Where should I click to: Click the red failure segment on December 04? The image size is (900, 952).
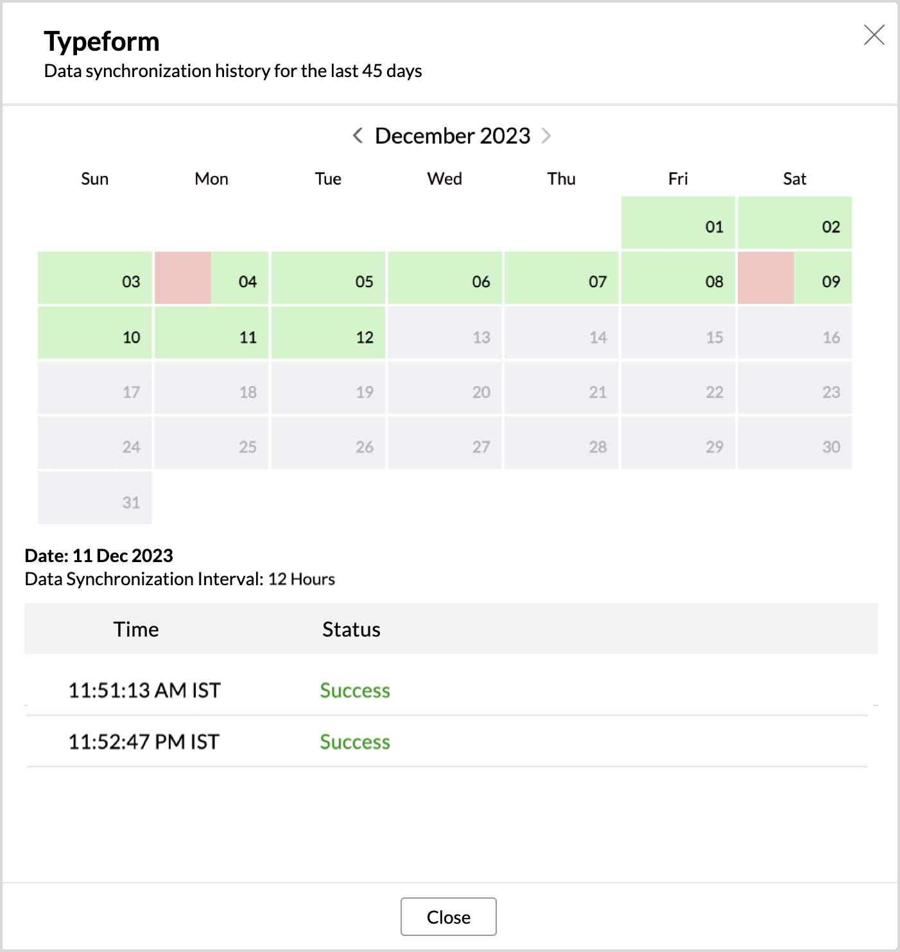(183, 278)
